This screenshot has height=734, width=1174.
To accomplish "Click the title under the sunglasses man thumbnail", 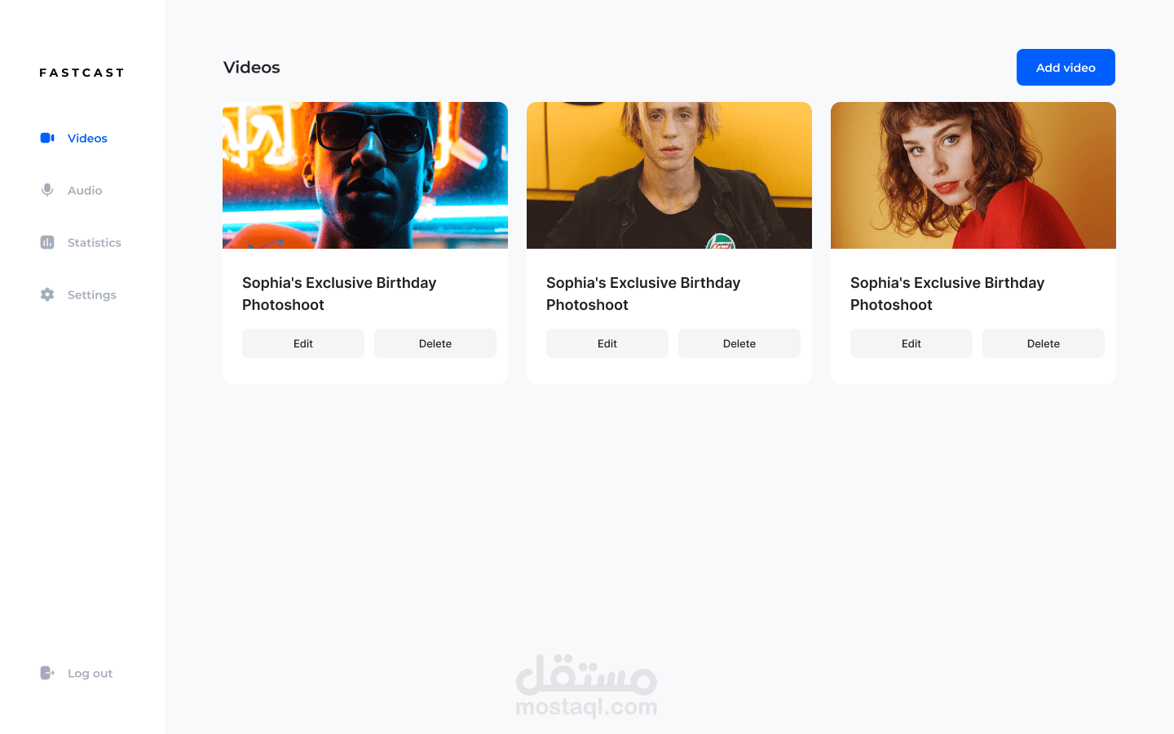I will (339, 294).
